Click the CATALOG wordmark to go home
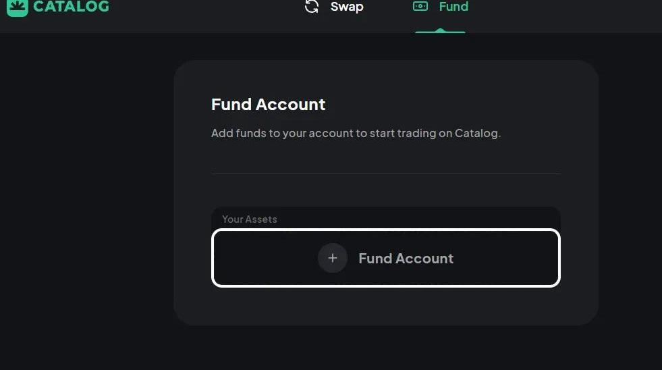The image size is (662, 370). coord(71,7)
